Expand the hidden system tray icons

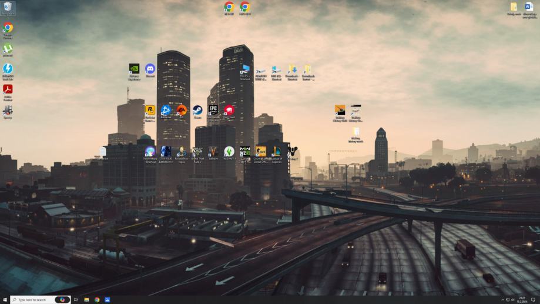[502, 299]
